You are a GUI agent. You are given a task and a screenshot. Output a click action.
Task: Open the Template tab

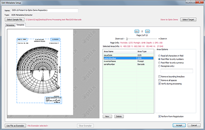point(20,25)
